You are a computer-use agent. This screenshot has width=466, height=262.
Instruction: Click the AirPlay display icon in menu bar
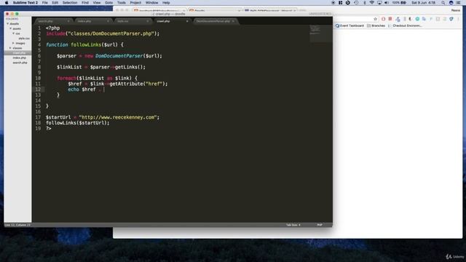point(379,3)
